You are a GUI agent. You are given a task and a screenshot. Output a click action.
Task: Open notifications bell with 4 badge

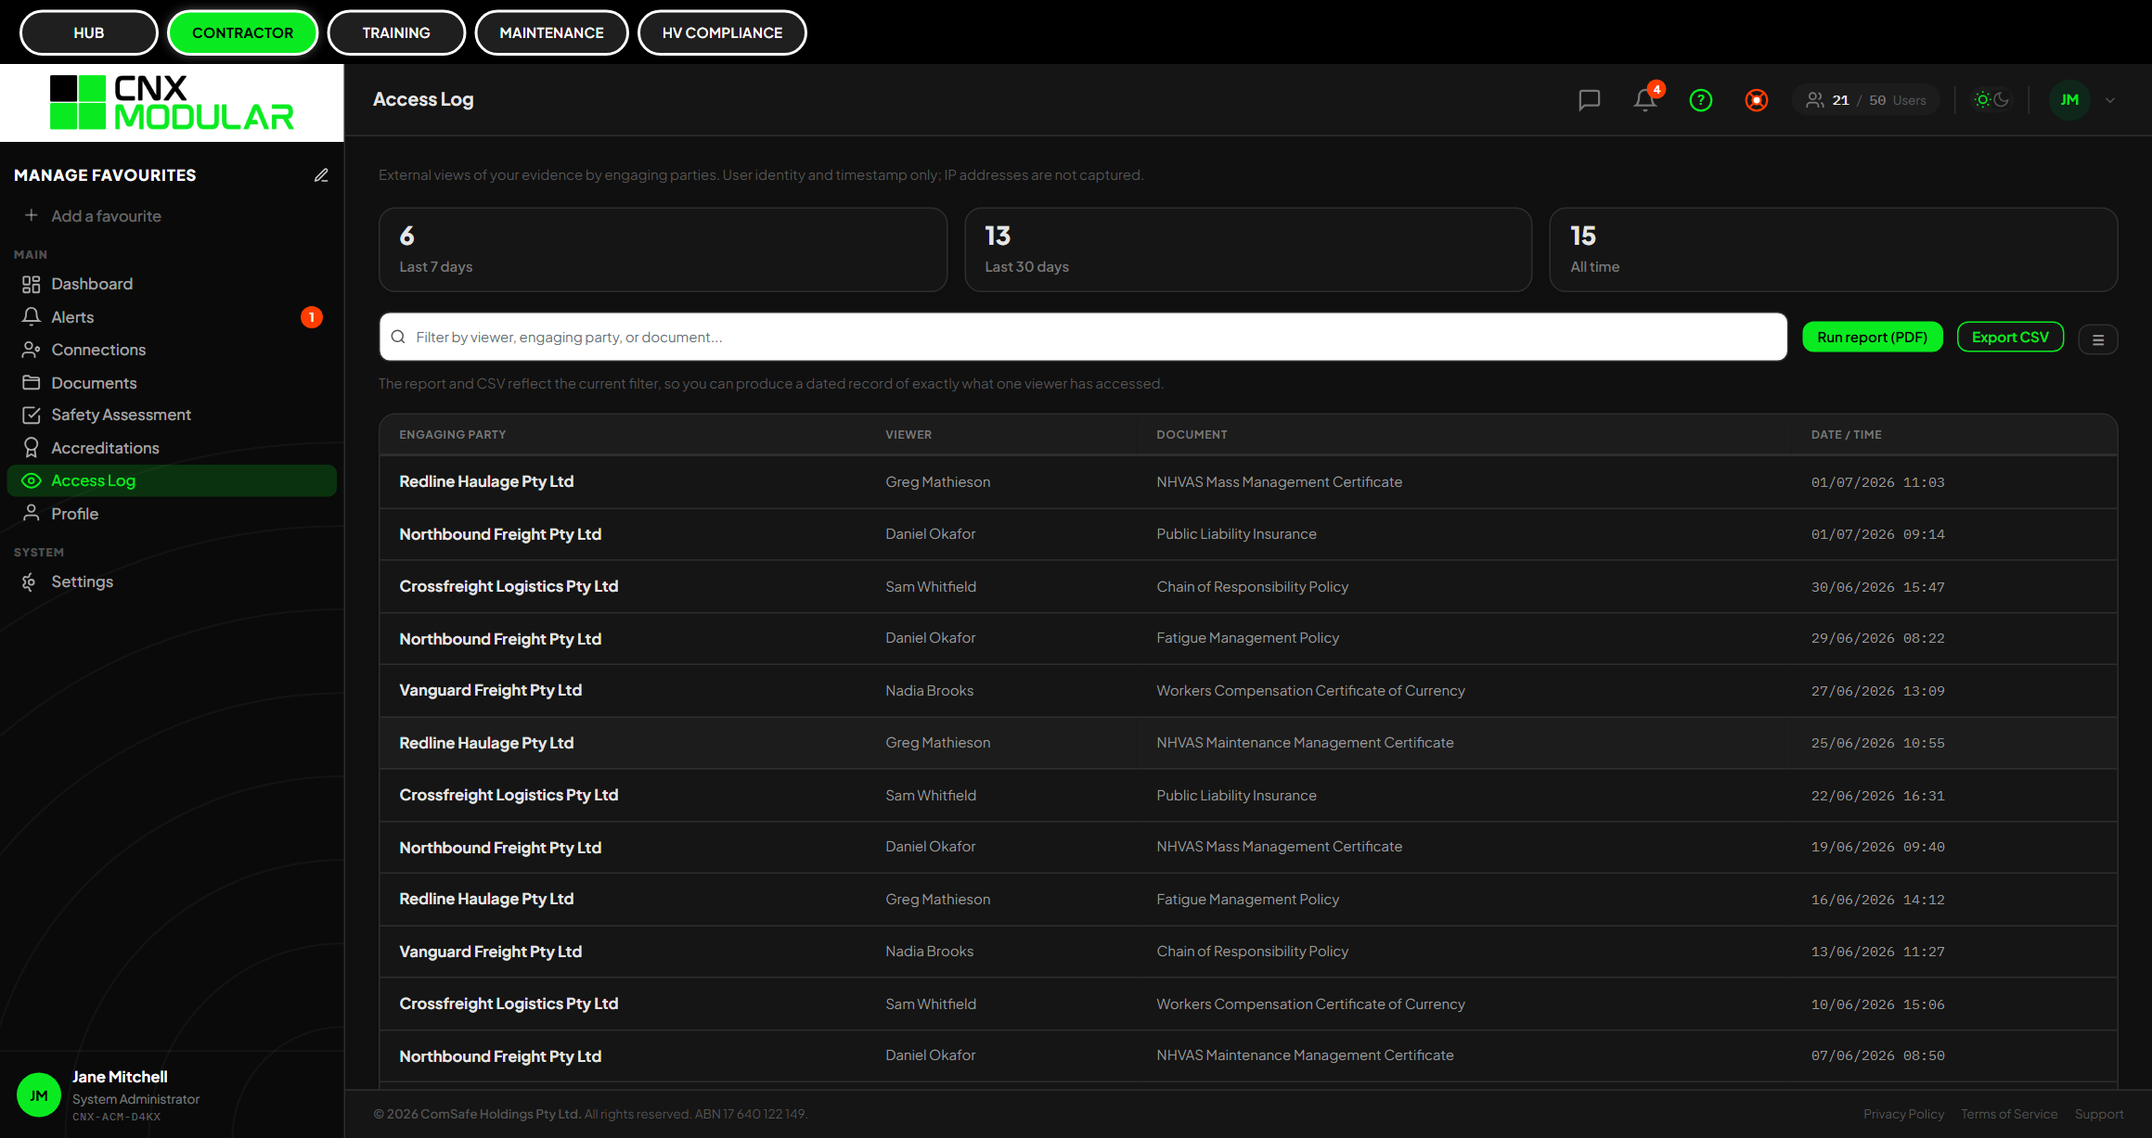click(1646, 99)
